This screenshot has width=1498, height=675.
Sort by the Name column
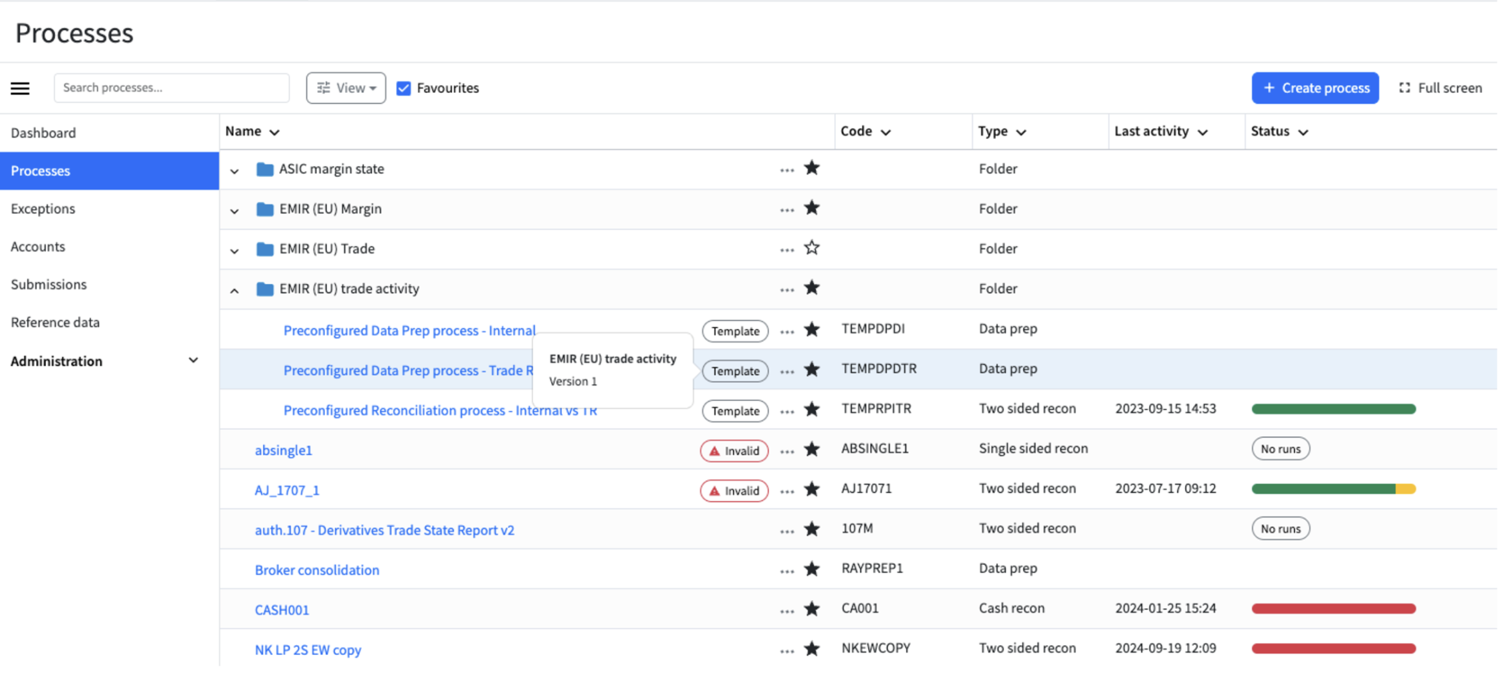coord(252,132)
